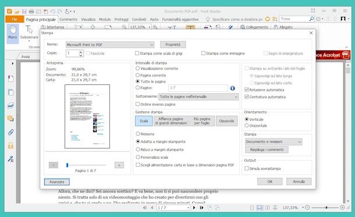
Task: Go to first page in status bar
Action: pos(145,208)
